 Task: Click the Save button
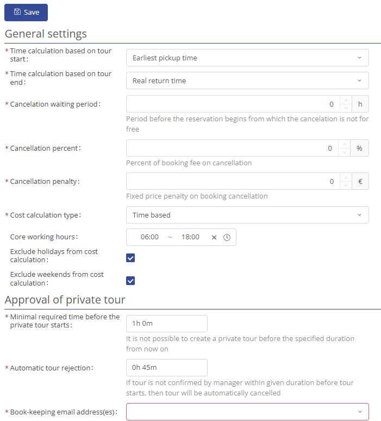click(x=26, y=13)
